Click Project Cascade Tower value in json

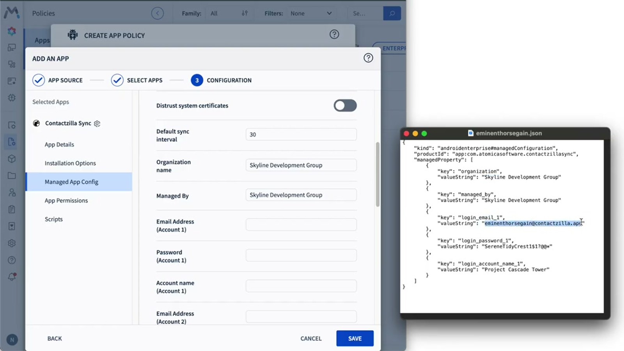click(515, 269)
